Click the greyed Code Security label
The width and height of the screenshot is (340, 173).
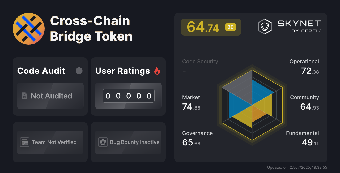click(200, 62)
